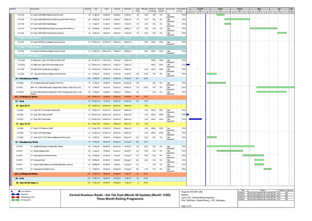The width and height of the screenshot is (312, 221).
Task: Click the Late Finish column header
Action: tap(127, 10)
